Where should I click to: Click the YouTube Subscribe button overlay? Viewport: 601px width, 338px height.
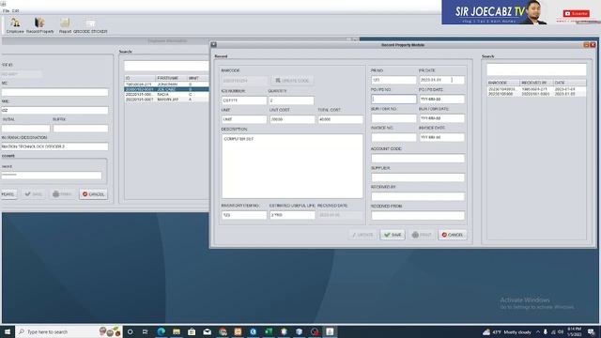576,13
